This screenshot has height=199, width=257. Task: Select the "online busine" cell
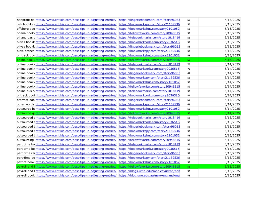pos(26,91)
